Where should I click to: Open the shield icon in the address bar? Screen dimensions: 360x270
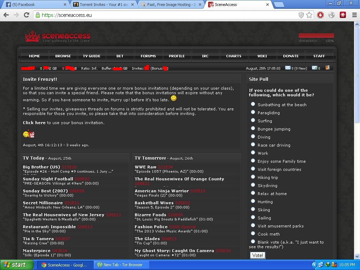[x=301, y=15]
